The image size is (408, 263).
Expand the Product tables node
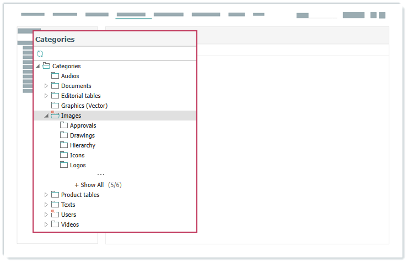pyautogui.click(x=46, y=195)
